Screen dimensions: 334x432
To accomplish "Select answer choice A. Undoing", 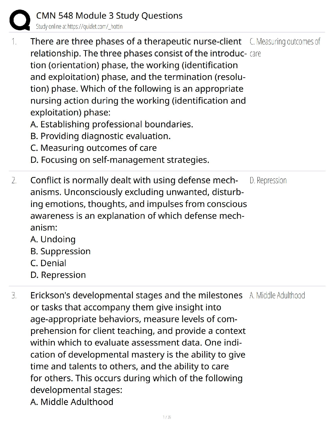I will pyautogui.click(x=53, y=239).
